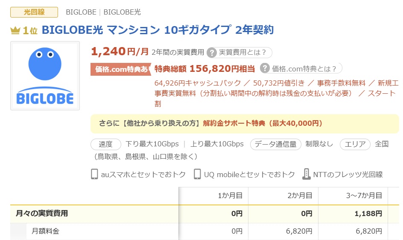The width and height of the screenshot is (403, 240).
Task: Click the 月々の実質費用 row header
Action: click(42, 213)
